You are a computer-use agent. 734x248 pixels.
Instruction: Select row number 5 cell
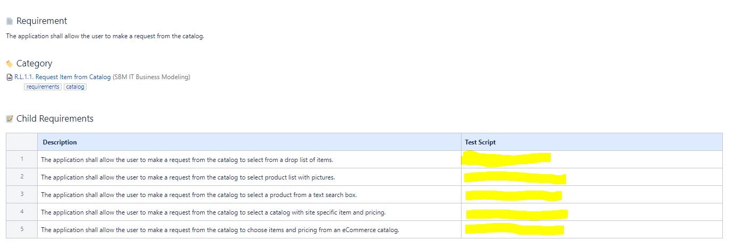[x=22, y=229]
